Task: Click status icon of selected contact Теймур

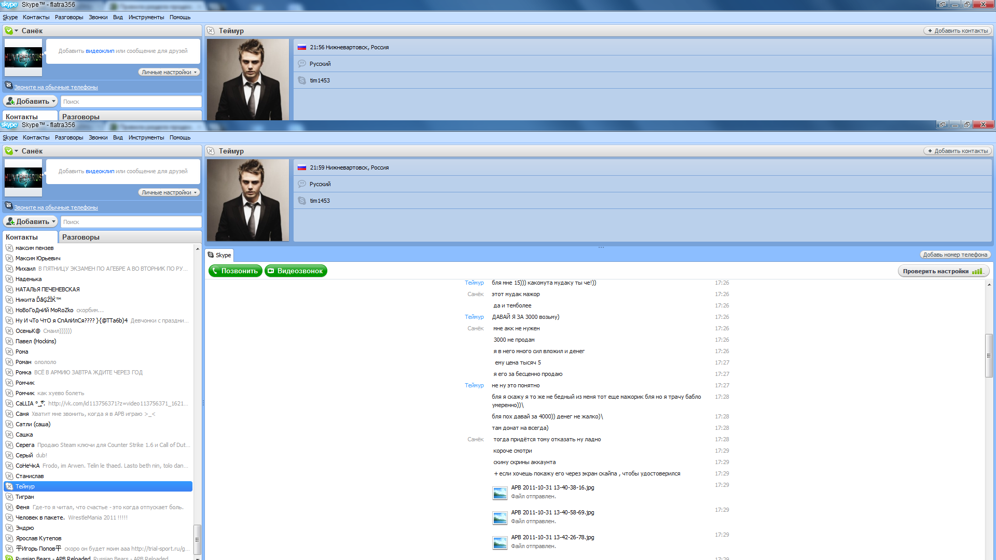Action: (x=9, y=486)
